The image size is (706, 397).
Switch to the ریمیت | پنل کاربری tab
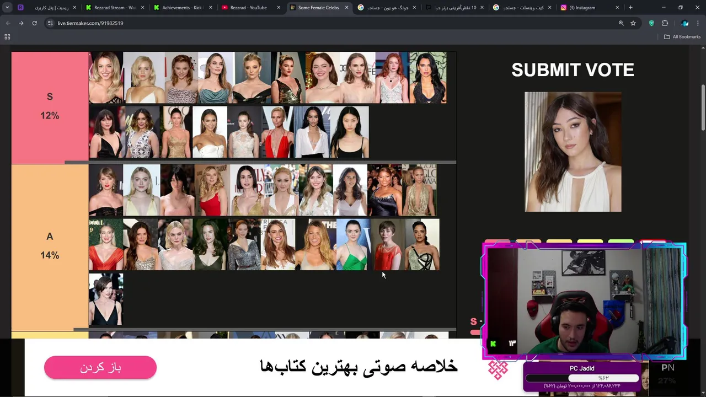click(x=47, y=8)
